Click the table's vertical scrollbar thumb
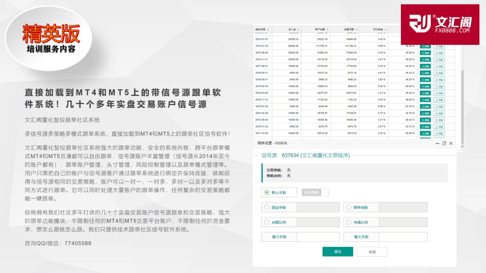Viewport: 486px width, 273px height. 462,107
